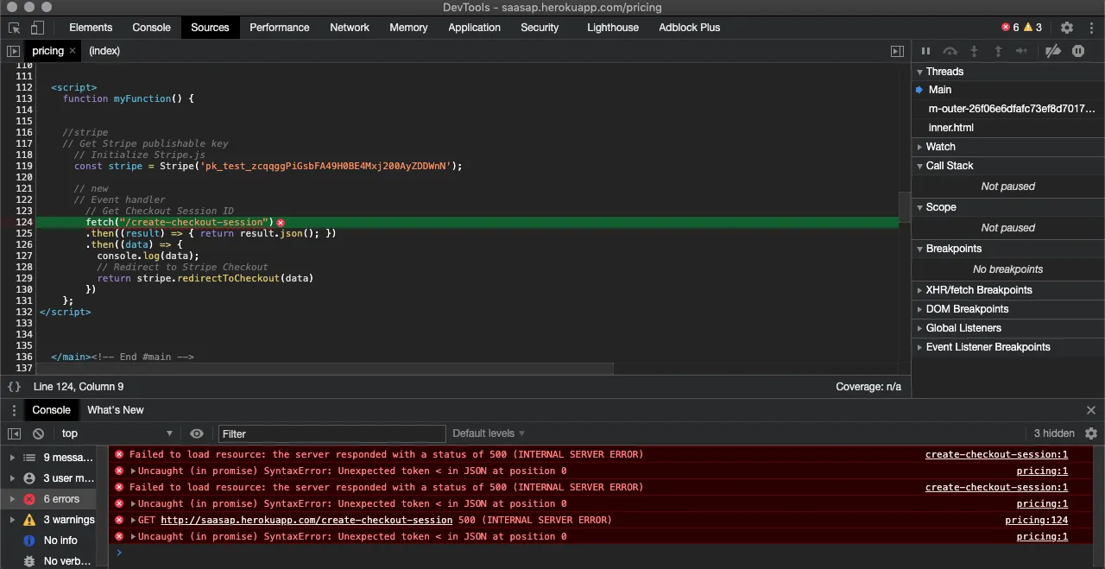Open the saasap.herokuapp.com/create-checkout-session URL link
The width and height of the screenshot is (1105, 569).
(306, 521)
